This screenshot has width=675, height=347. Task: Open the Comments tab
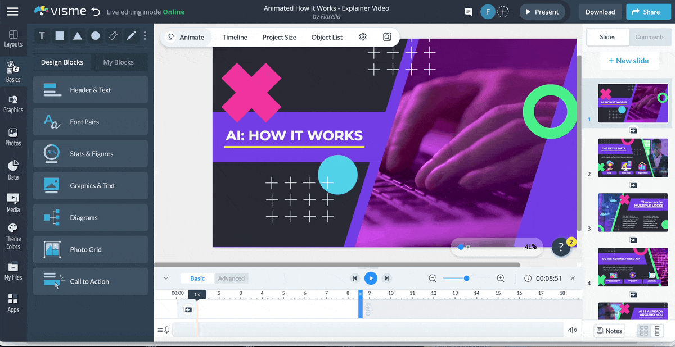tap(650, 37)
